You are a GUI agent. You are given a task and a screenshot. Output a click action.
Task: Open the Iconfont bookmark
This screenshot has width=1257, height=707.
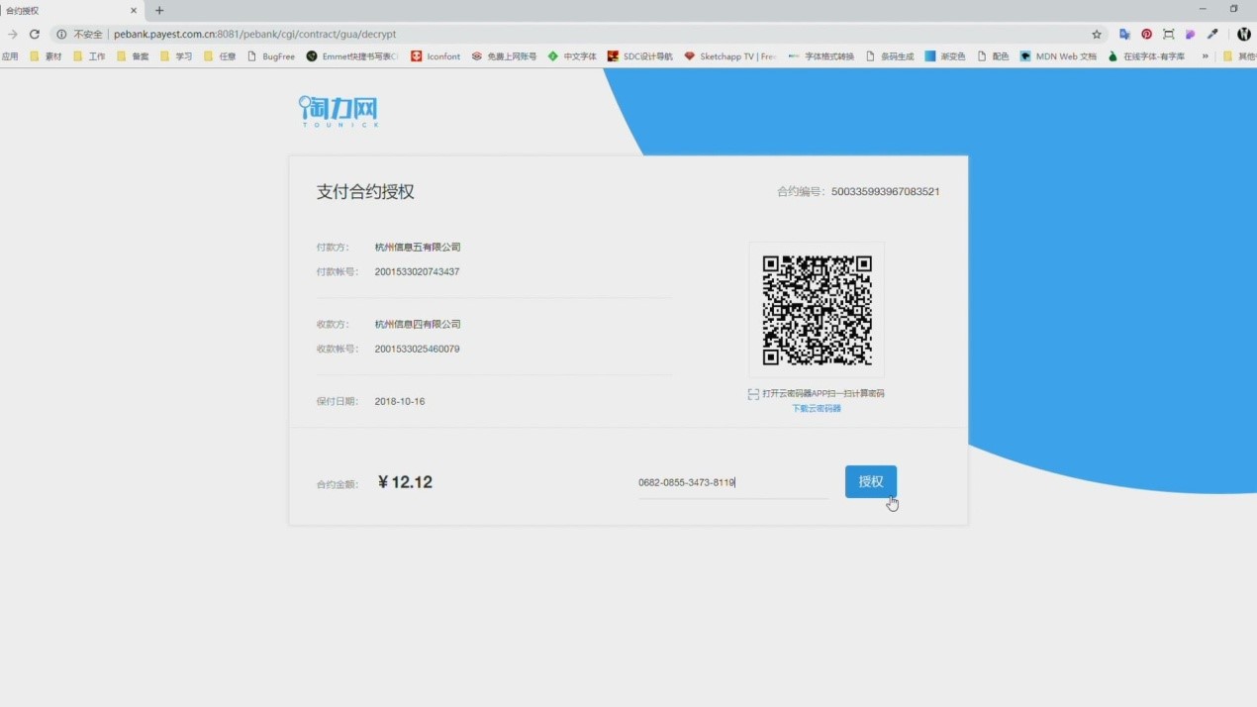click(x=435, y=56)
